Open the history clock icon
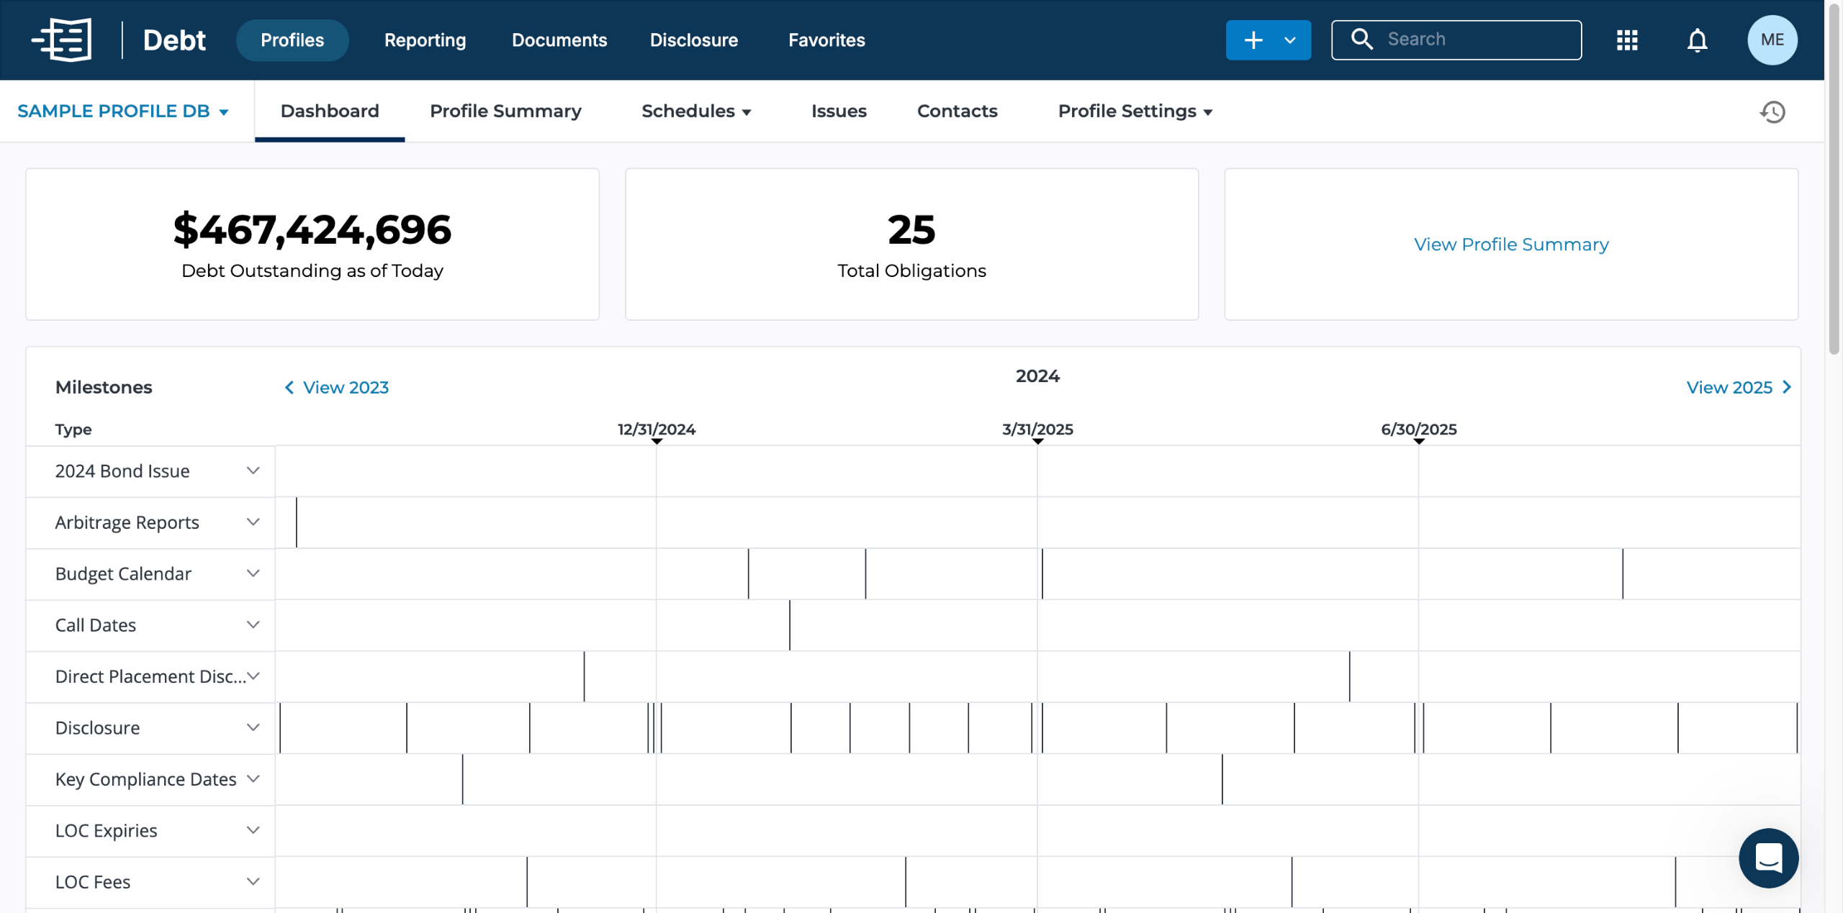 pyautogui.click(x=1772, y=112)
